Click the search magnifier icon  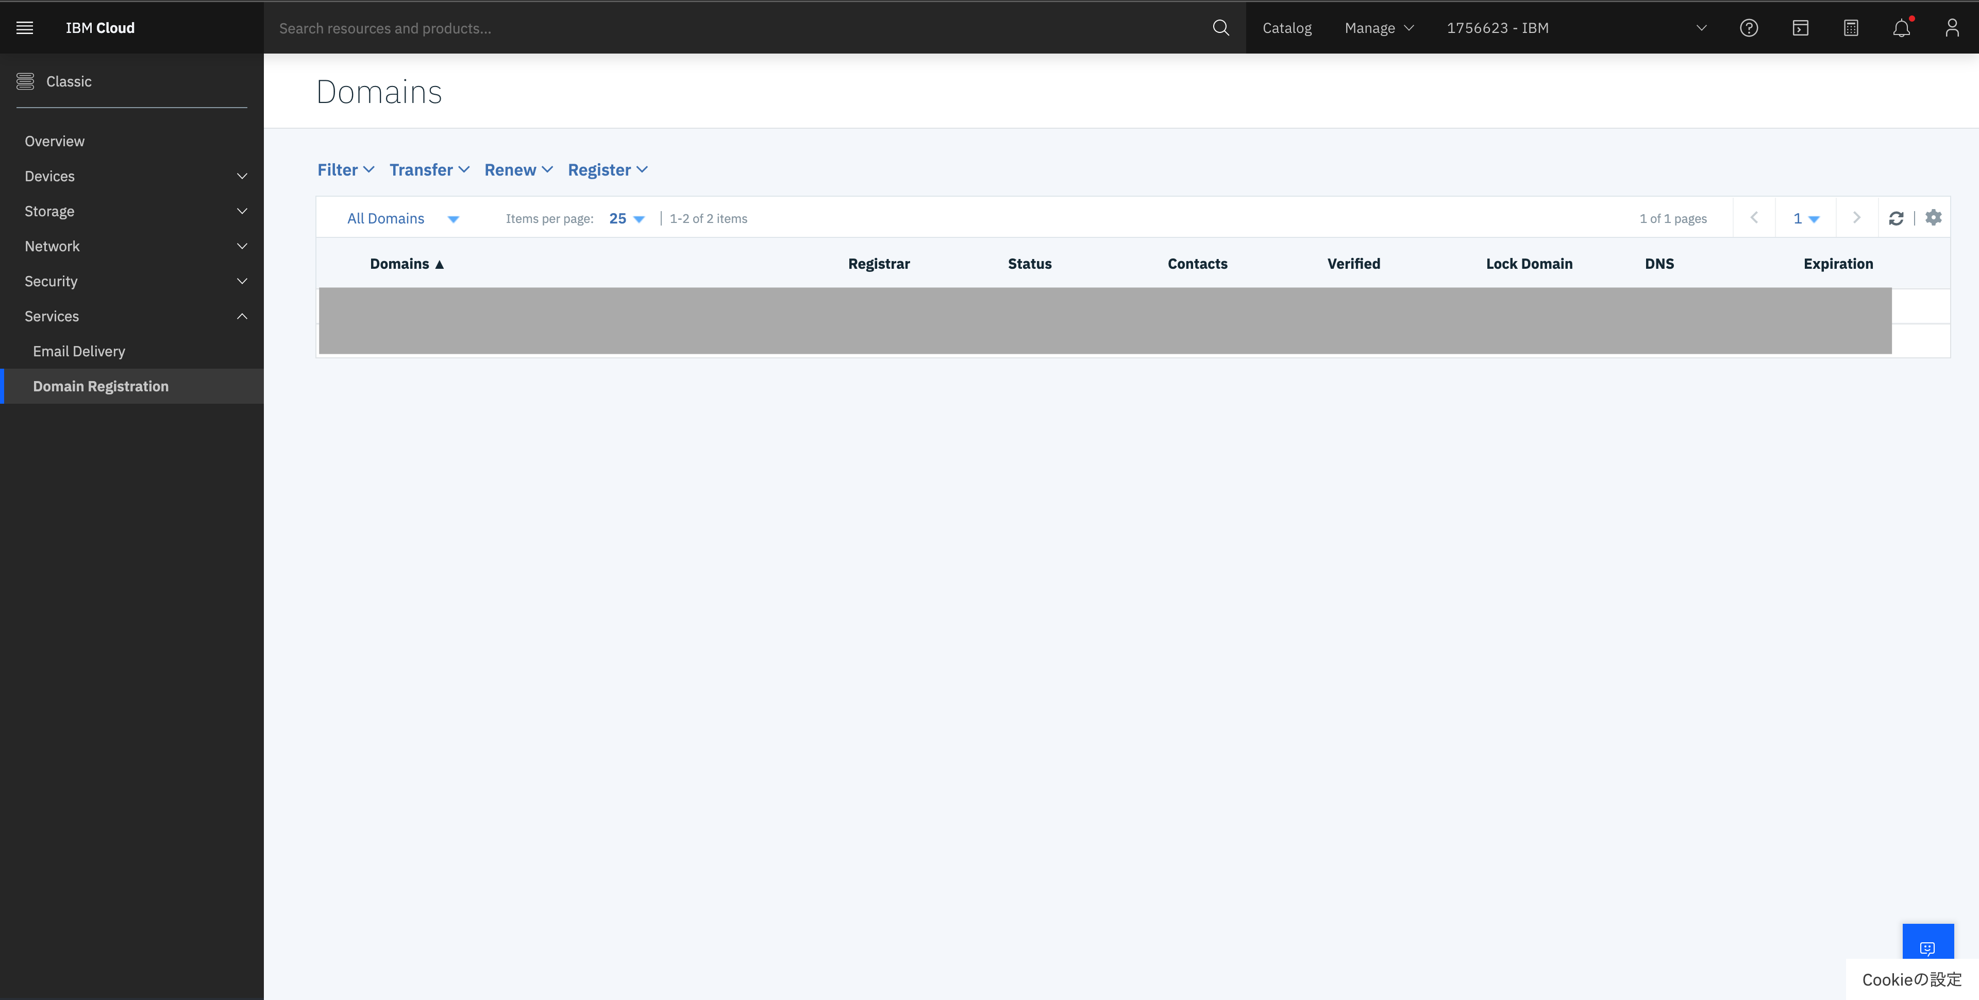point(1220,28)
